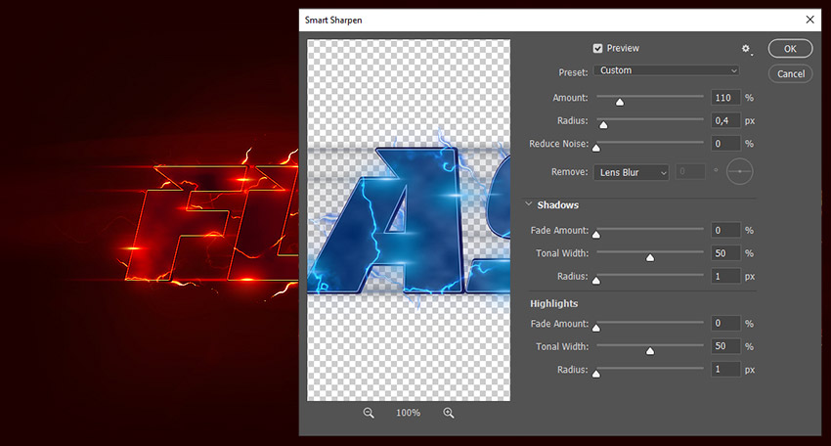
Task: Click the Amount slider handle
Action: (619, 101)
